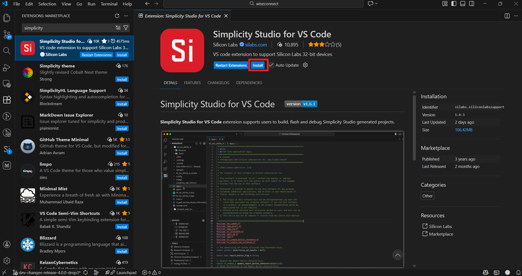Refresh the extensions marketplace list

(117, 16)
